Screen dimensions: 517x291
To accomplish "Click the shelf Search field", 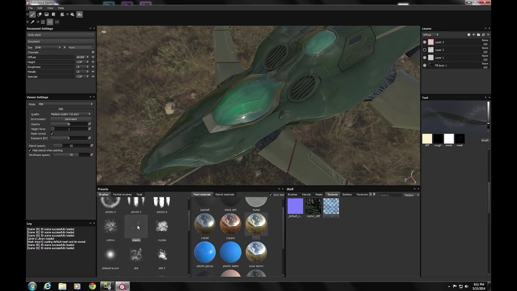I will [390, 195].
